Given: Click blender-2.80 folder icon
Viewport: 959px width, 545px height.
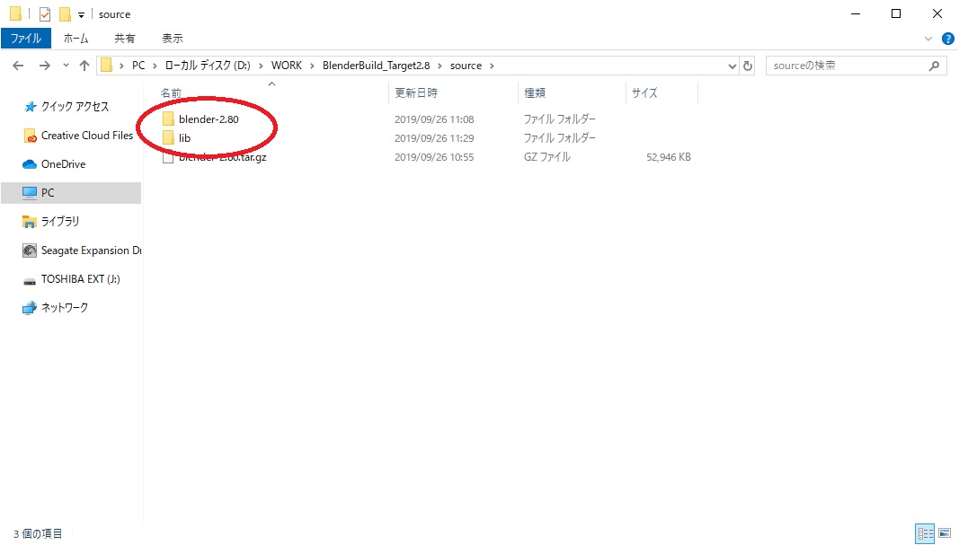Looking at the screenshot, I should pos(168,119).
